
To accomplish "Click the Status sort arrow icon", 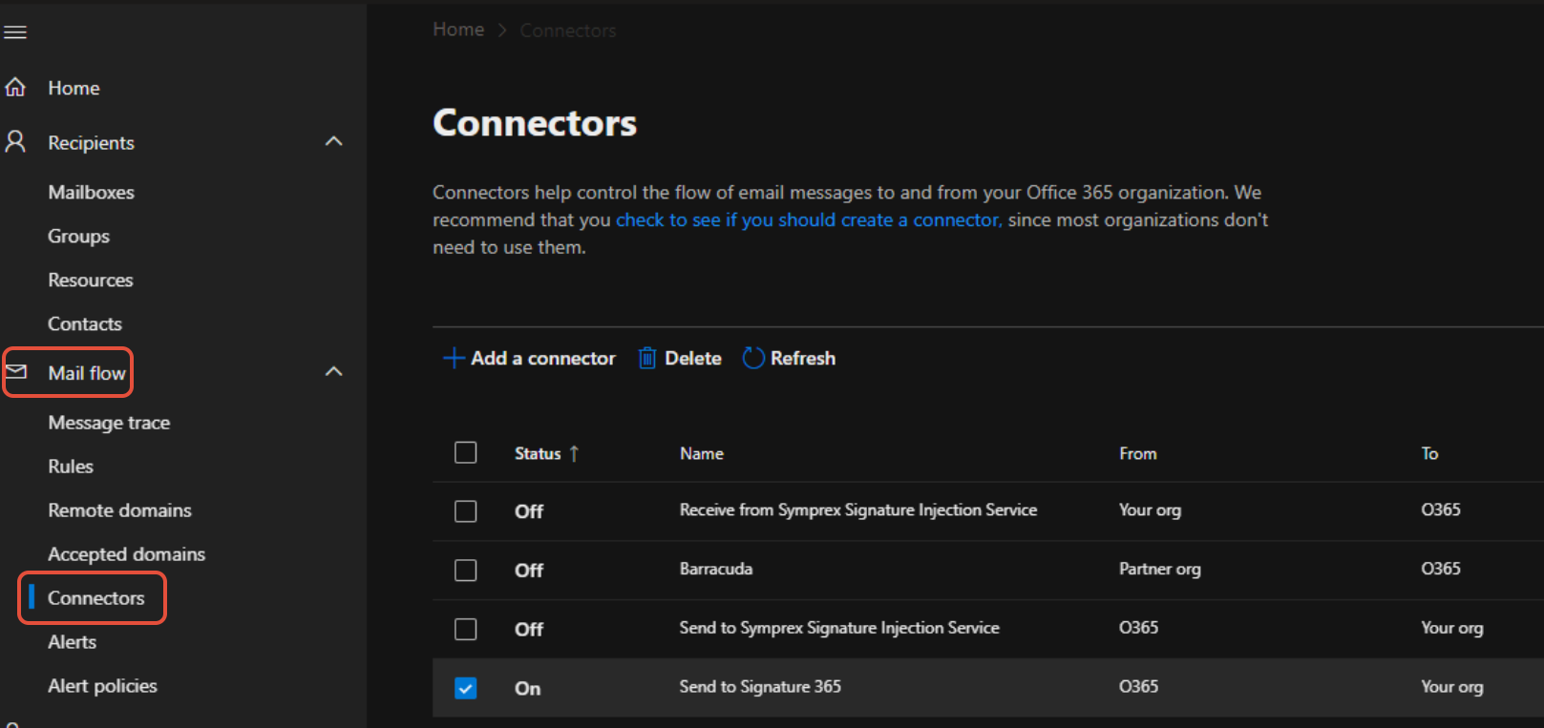I will click(574, 453).
